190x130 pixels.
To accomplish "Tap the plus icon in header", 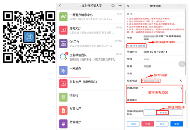I will (120, 6).
